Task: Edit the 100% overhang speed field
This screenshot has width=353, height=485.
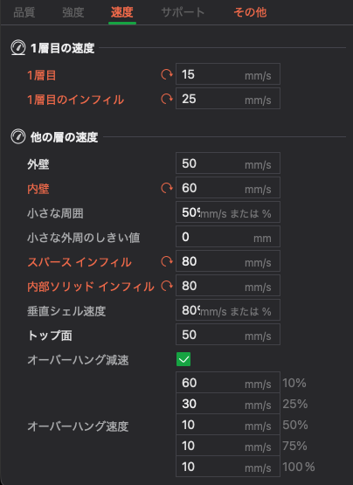Action: coord(228,467)
